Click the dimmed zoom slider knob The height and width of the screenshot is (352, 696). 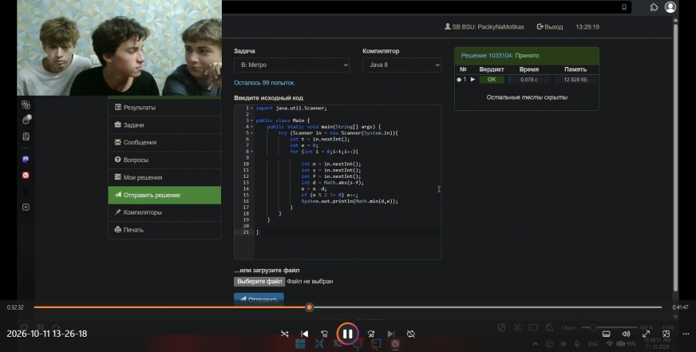coord(593,327)
